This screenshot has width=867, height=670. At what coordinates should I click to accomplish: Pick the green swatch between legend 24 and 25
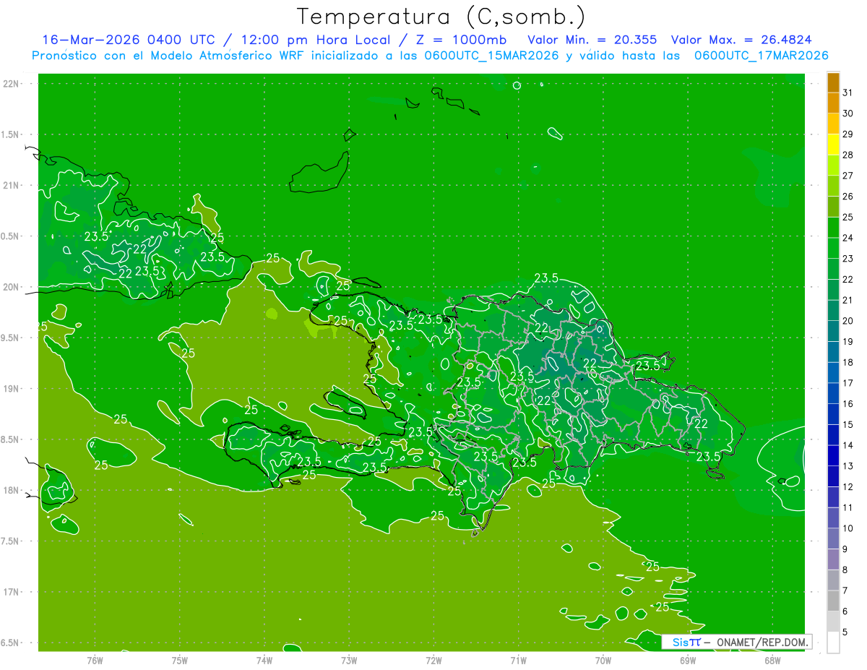(833, 227)
